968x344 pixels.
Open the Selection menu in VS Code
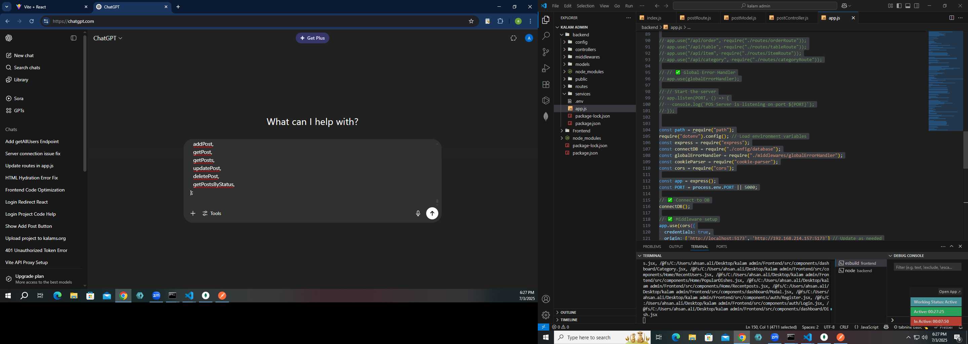[x=586, y=6]
